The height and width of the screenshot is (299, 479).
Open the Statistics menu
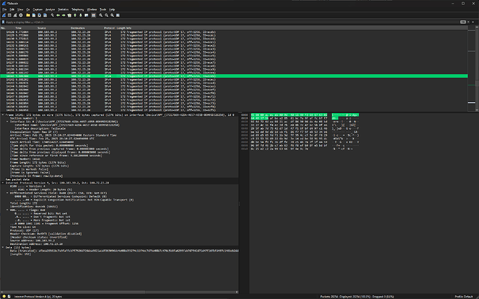[63, 10]
